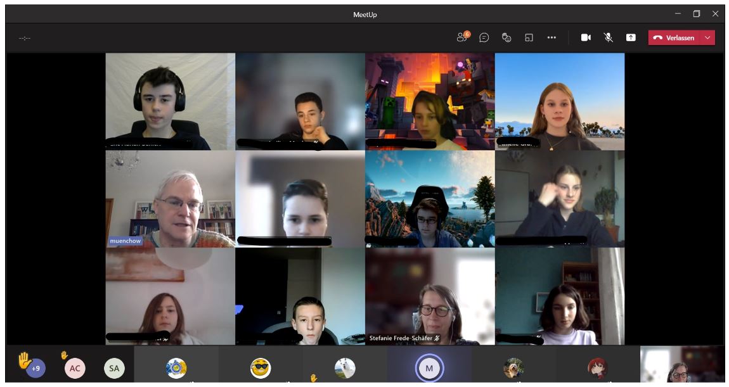Click the muenchow name label
Image resolution: width=729 pixels, height=387 pixels.
coord(126,241)
